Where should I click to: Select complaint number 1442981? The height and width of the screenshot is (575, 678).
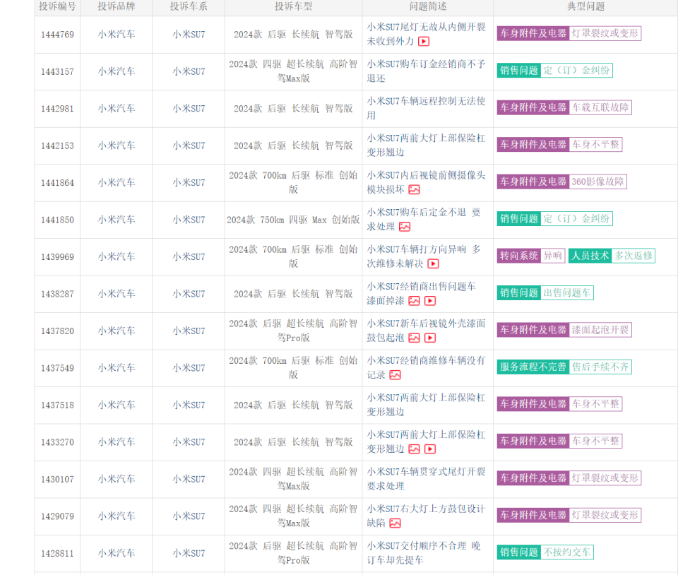[x=57, y=109]
